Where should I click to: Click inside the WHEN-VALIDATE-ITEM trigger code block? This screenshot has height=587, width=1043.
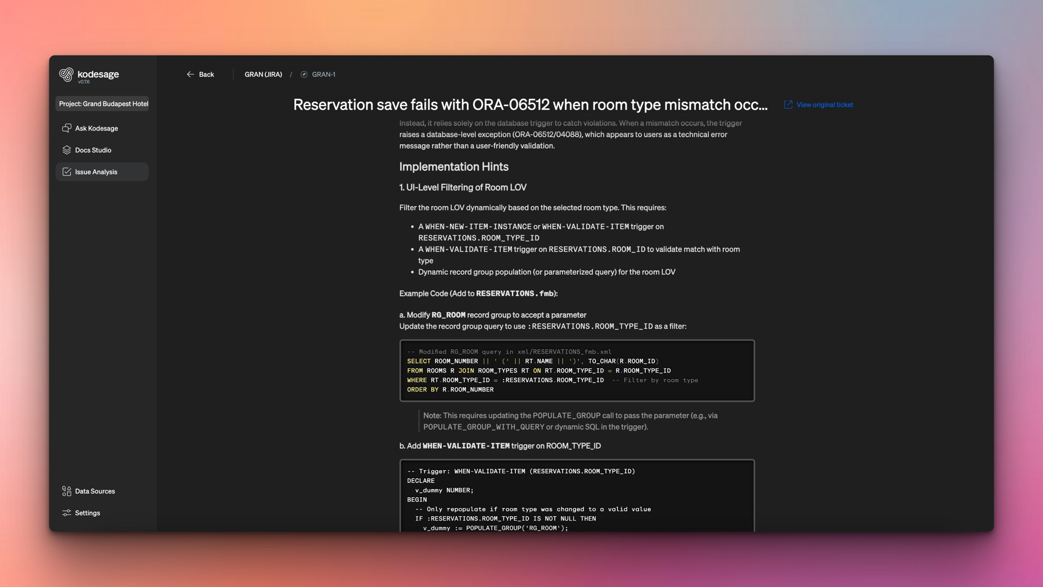pos(577,499)
